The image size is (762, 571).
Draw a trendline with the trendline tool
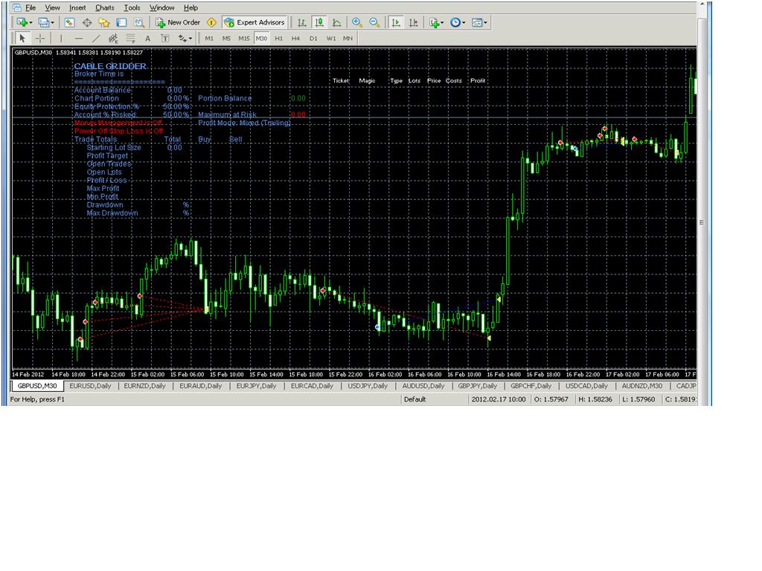[x=96, y=39]
